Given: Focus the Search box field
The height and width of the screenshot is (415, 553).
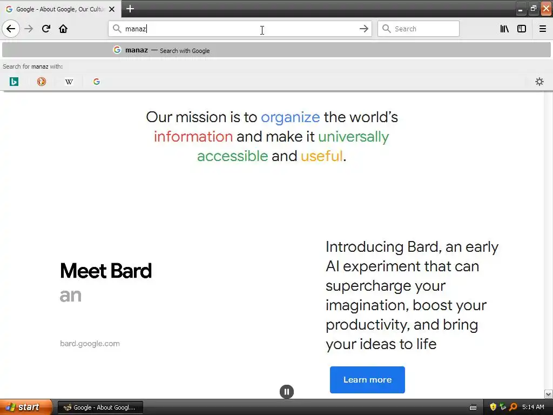Looking at the screenshot, I should click(419, 29).
